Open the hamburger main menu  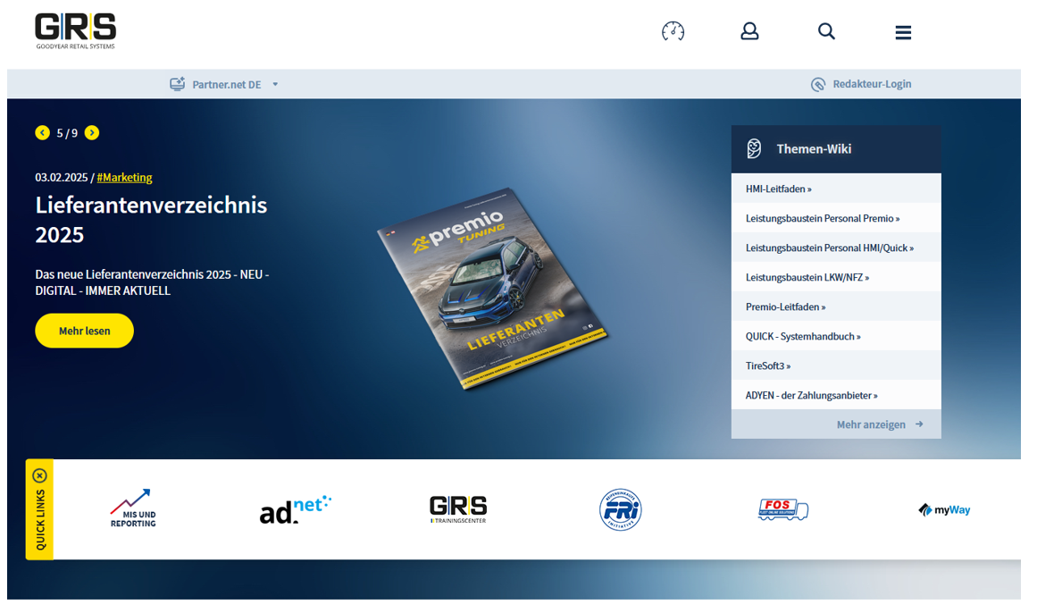pos(903,33)
